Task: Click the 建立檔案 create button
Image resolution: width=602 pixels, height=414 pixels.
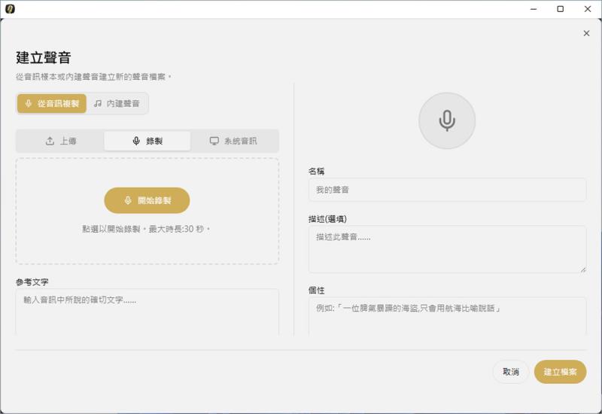Action: click(560, 372)
